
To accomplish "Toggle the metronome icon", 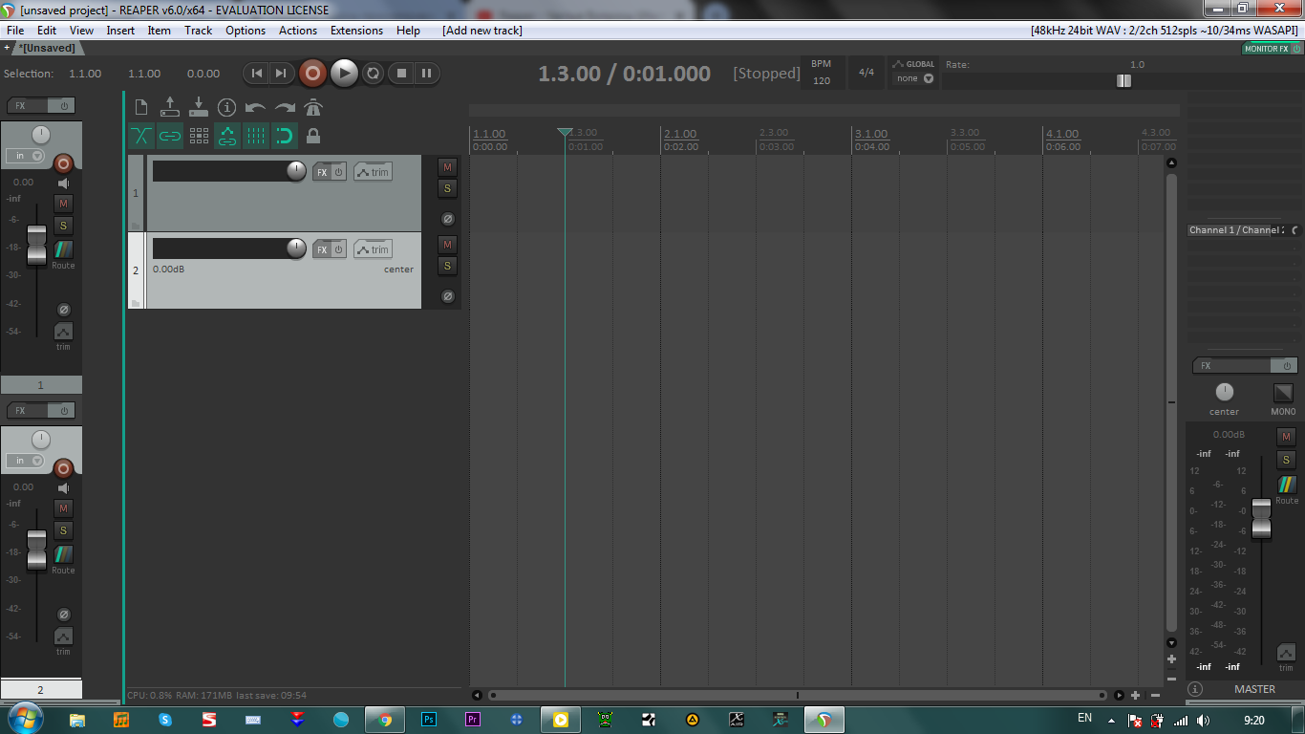I will [313, 107].
